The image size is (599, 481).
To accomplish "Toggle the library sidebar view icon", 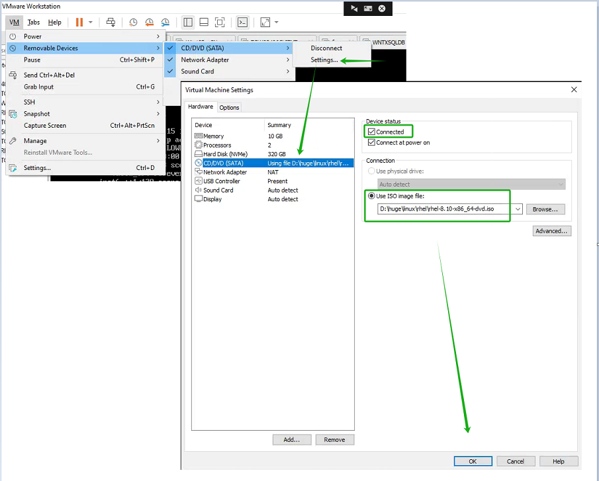I will [x=188, y=22].
